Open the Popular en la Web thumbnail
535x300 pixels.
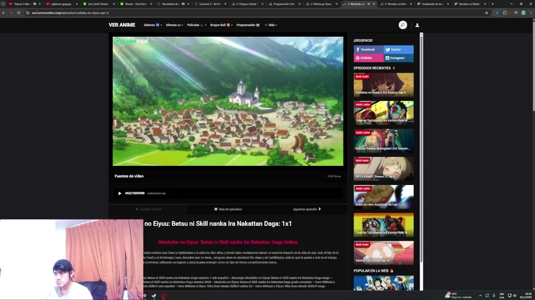(x=384, y=283)
